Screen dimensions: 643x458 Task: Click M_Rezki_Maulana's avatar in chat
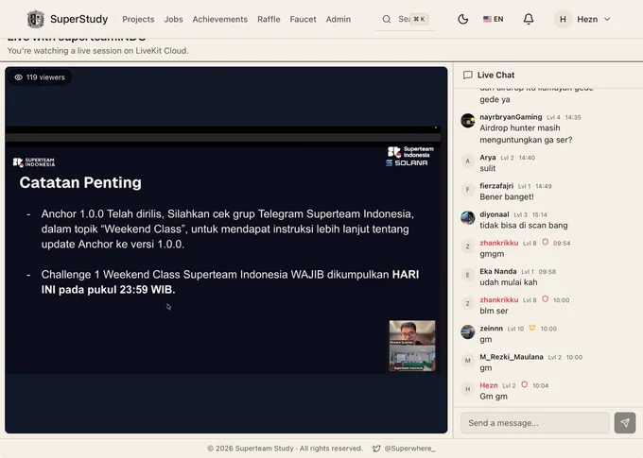[467, 361]
